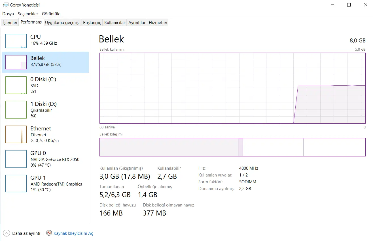Screen dimensions: 373x241
Task: Open the Başlangıç tab
Action: (x=92, y=23)
